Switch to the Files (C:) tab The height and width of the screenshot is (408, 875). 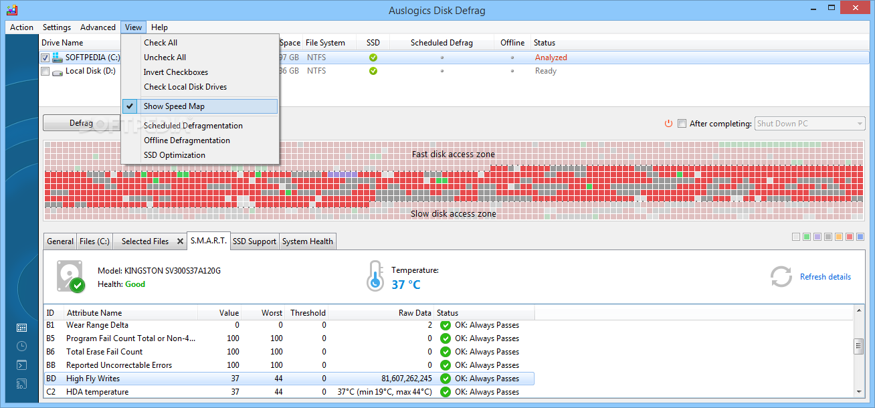pyautogui.click(x=94, y=241)
